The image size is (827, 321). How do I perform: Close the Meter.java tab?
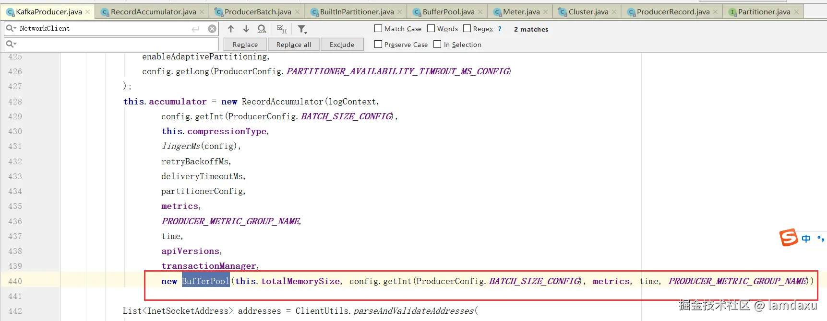click(x=545, y=12)
